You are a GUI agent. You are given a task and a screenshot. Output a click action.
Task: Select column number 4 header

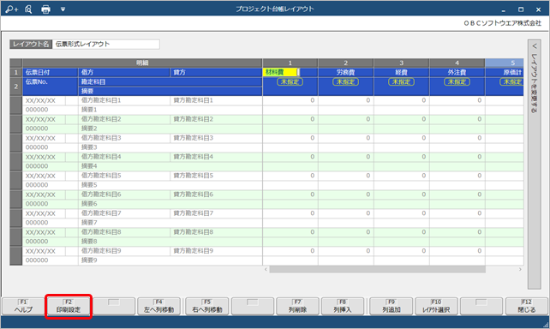click(x=457, y=63)
